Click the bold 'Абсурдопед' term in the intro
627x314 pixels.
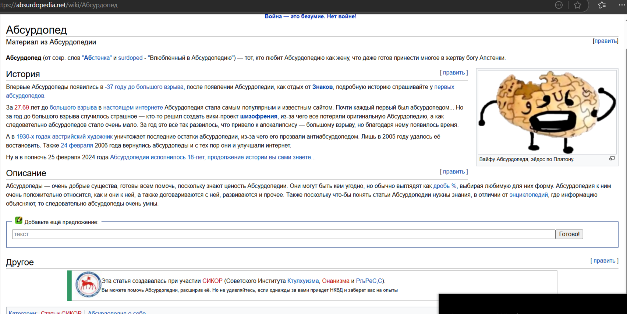(x=24, y=58)
